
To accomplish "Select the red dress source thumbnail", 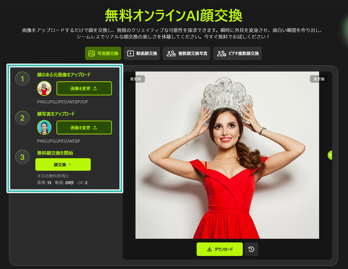I will coord(44,88).
